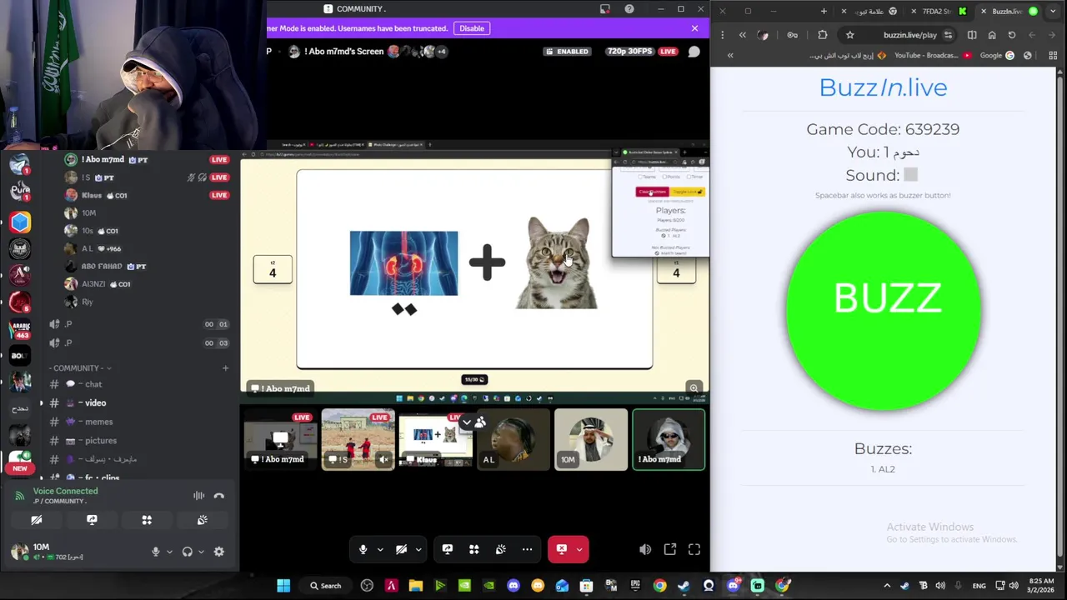The image size is (1067, 600).
Task: Toggle the Sound checkbox on BuzzIn page
Action: 910,175
